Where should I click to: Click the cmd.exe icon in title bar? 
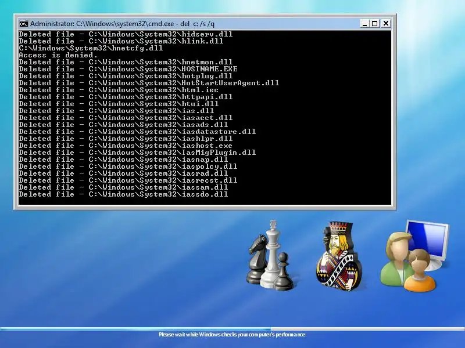tap(23, 24)
